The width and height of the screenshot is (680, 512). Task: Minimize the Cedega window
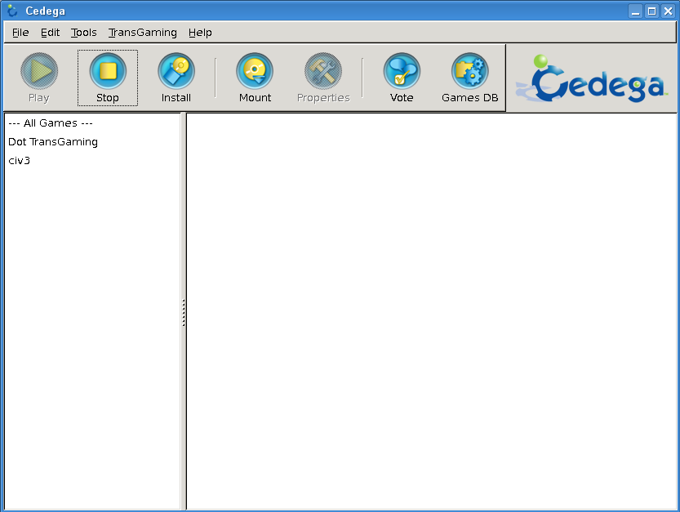pos(635,11)
